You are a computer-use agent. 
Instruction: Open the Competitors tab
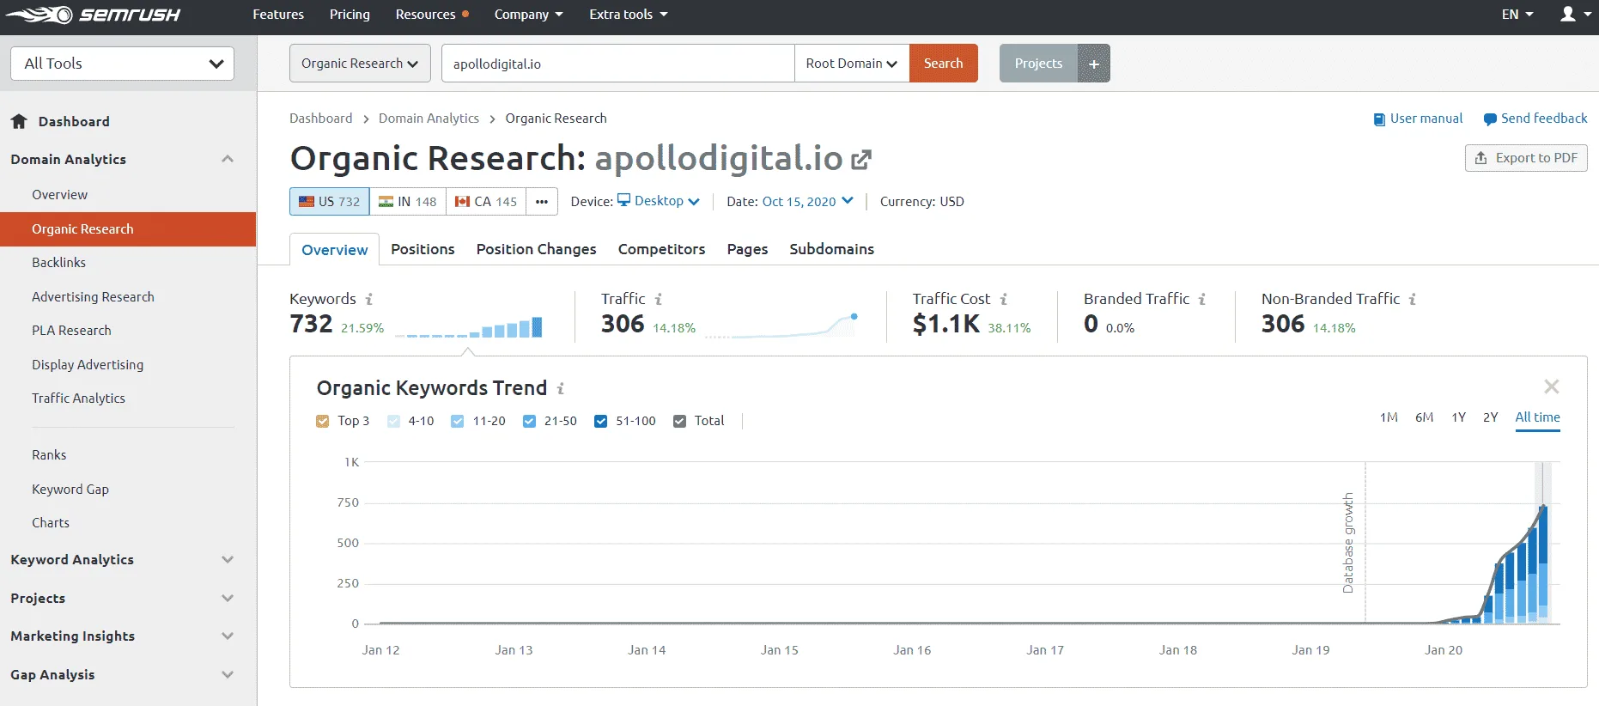(x=661, y=249)
